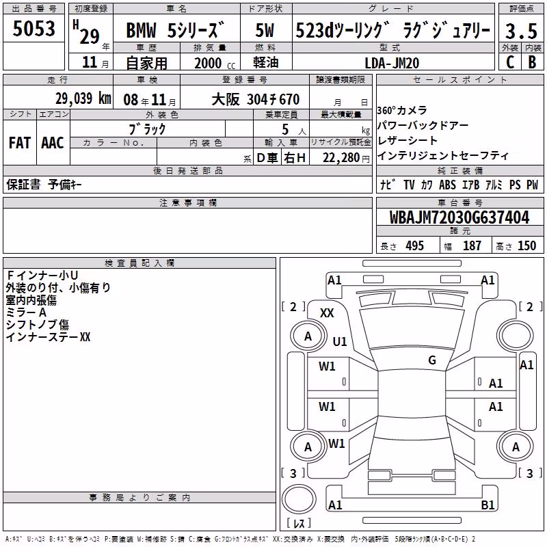The width and height of the screenshot is (547, 547).
Task: Click the air conditioner code AAC
Action: pos(53,143)
